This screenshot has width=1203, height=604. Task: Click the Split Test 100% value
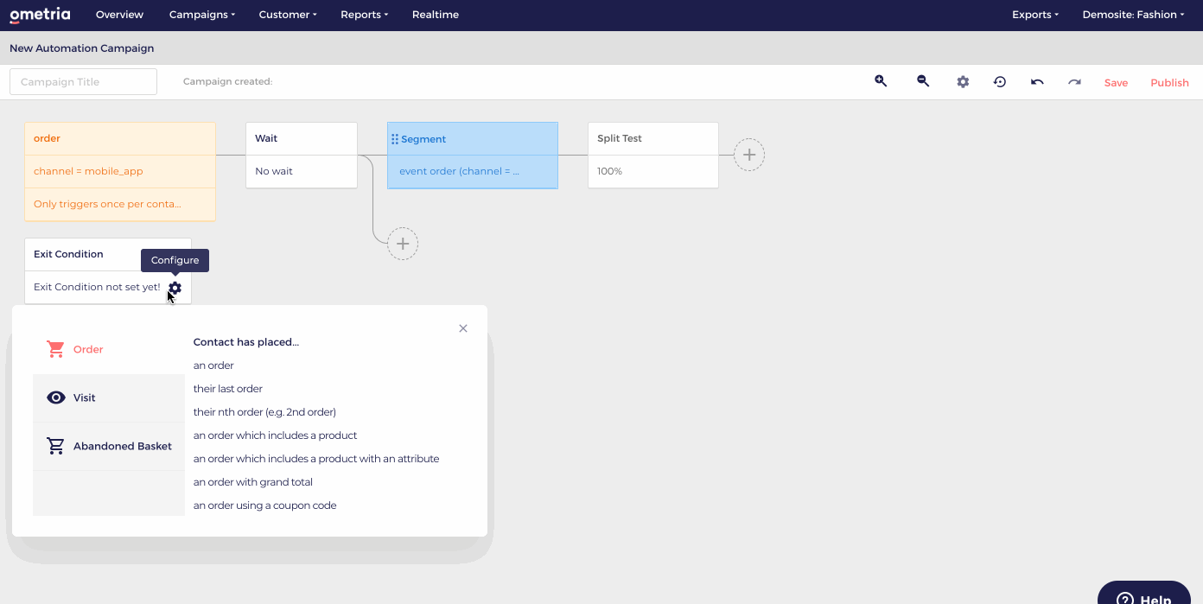click(609, 171)
